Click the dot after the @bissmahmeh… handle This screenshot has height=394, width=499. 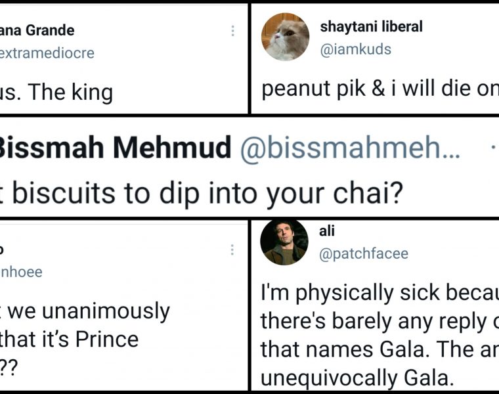coord(493,149)
